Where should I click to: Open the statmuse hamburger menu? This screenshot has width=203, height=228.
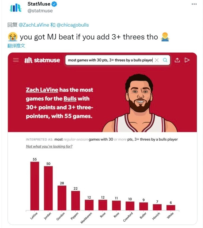16,60
